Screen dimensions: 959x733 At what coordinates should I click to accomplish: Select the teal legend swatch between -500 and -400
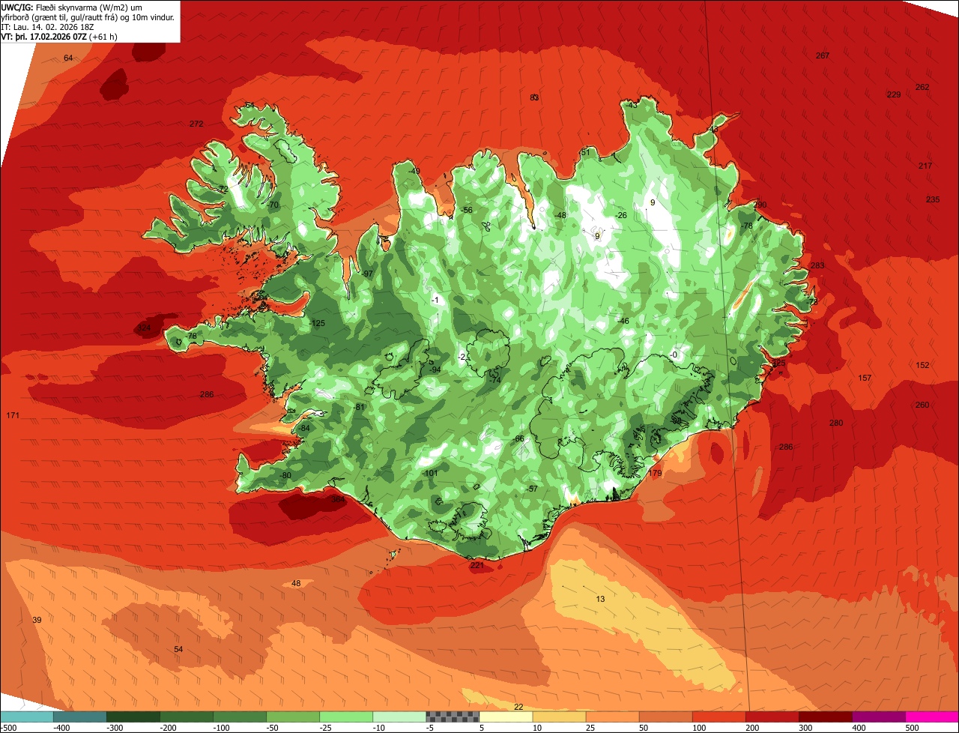click(26, 717)
